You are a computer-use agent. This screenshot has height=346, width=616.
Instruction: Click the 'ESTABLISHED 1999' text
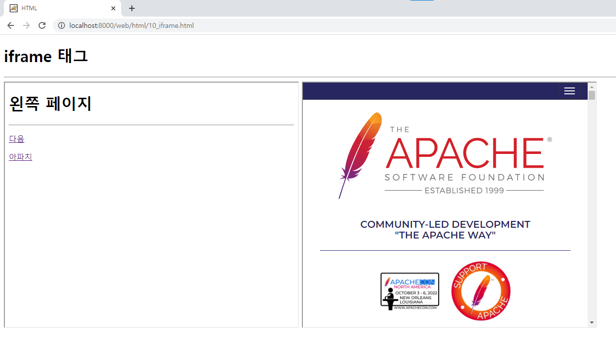464,191
